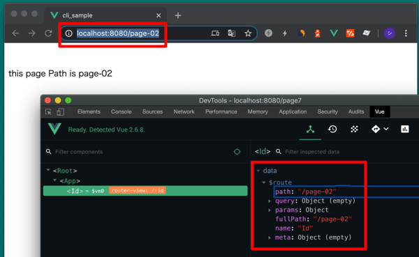The image size is (419, 257).
Task: Maximize DevTools window with green button
Action: pos(68,100)
